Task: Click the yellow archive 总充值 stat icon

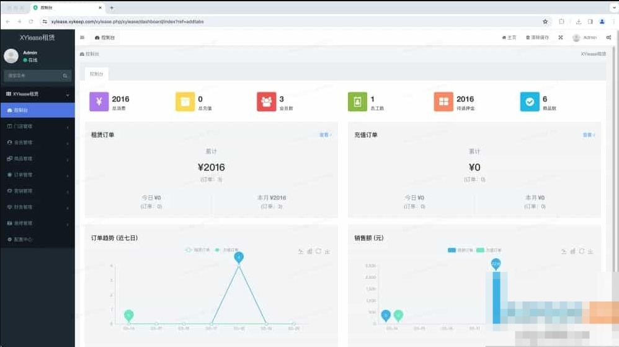Action: (185, 102)
